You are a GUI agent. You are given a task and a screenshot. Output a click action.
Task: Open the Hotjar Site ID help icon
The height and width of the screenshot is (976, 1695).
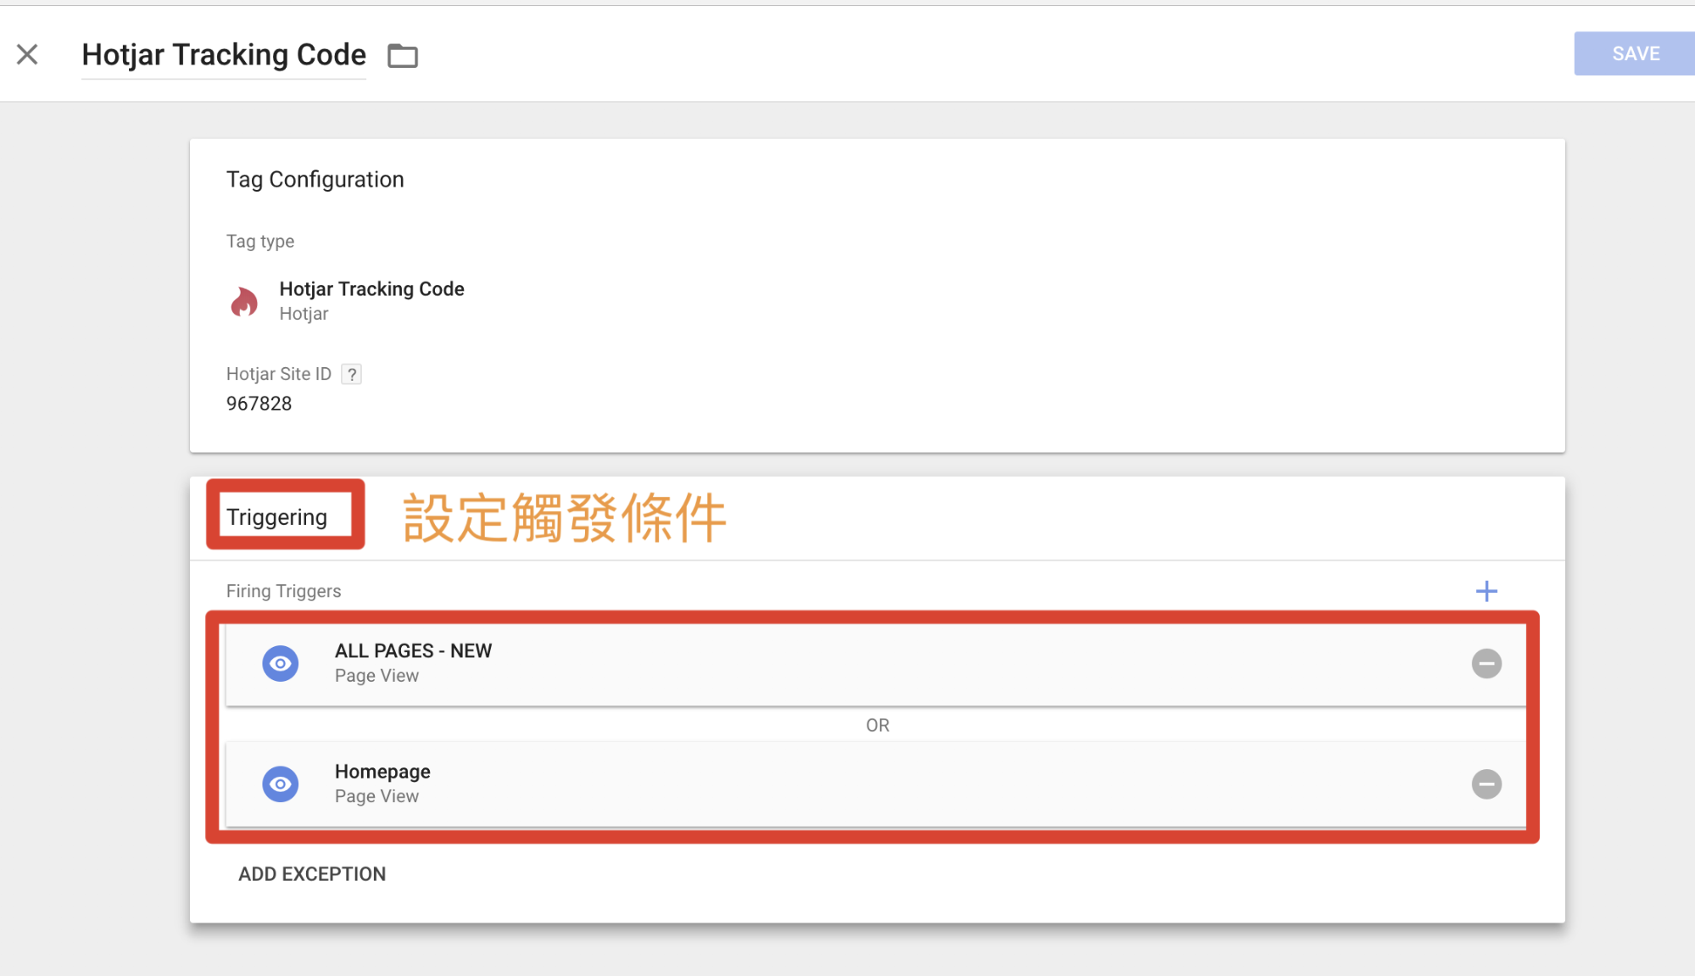click(351, 374)
